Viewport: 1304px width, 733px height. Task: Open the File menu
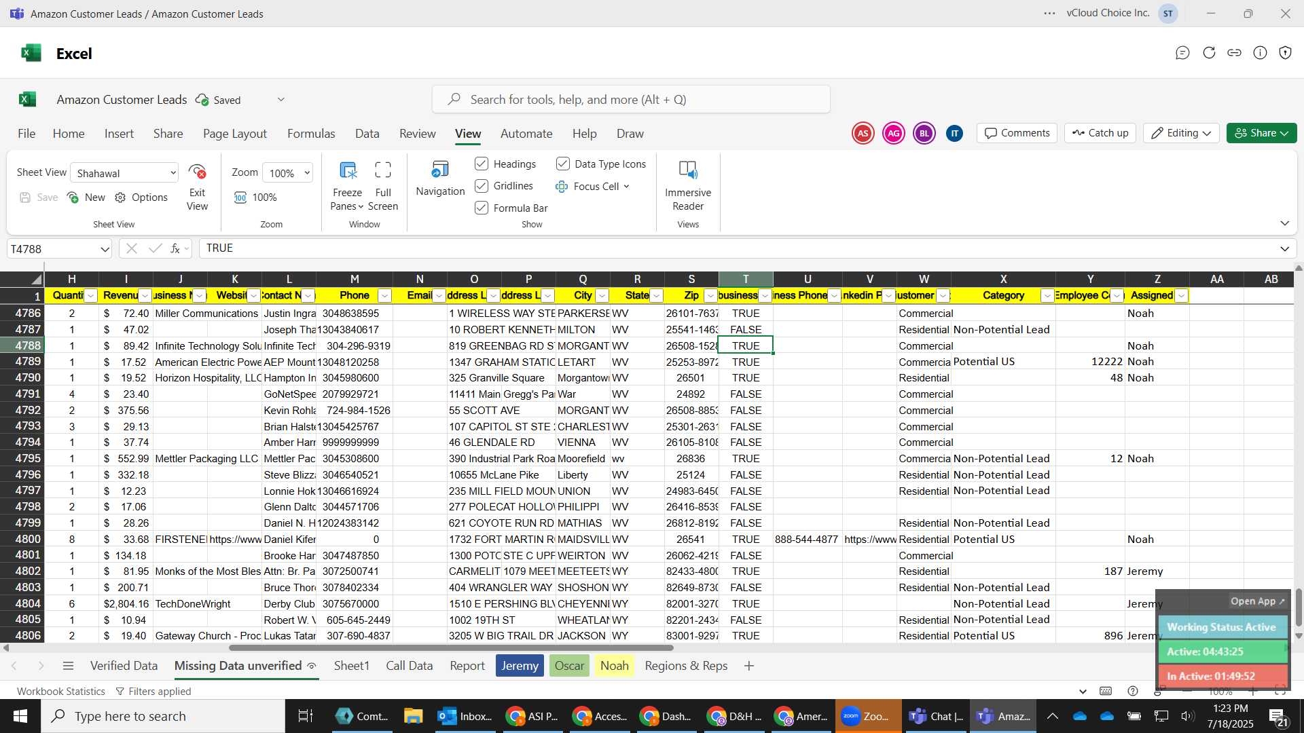[x=26, y=134]
